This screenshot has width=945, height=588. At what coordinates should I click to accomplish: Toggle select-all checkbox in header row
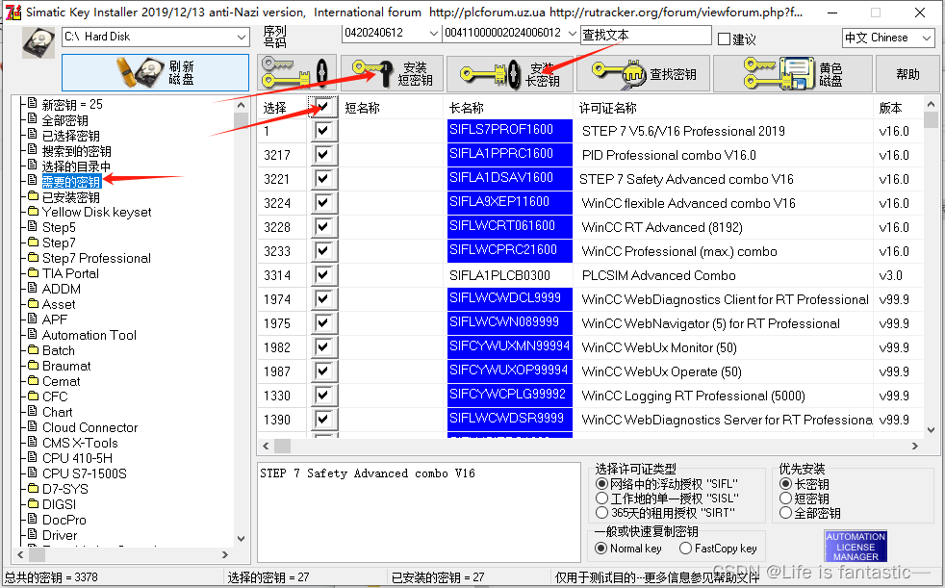click(323, 107)
